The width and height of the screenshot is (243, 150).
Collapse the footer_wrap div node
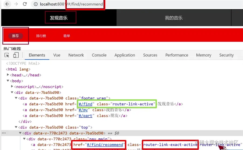coord(16,98)
